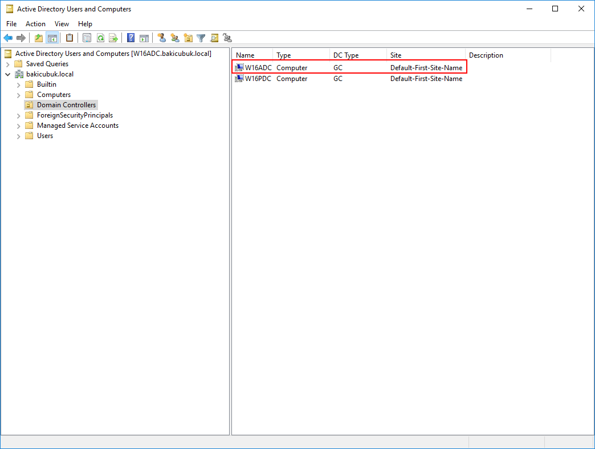Screen dimensions: 595x449
Task: Click the Forward arrow toolbar button
Action: (21, 38)
